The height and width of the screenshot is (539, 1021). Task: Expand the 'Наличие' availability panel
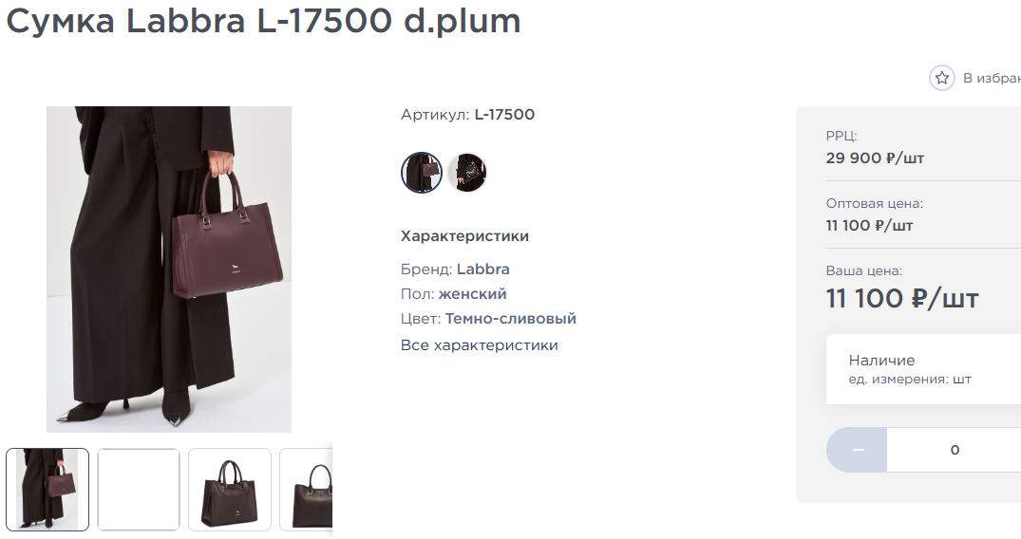(923, 369)
